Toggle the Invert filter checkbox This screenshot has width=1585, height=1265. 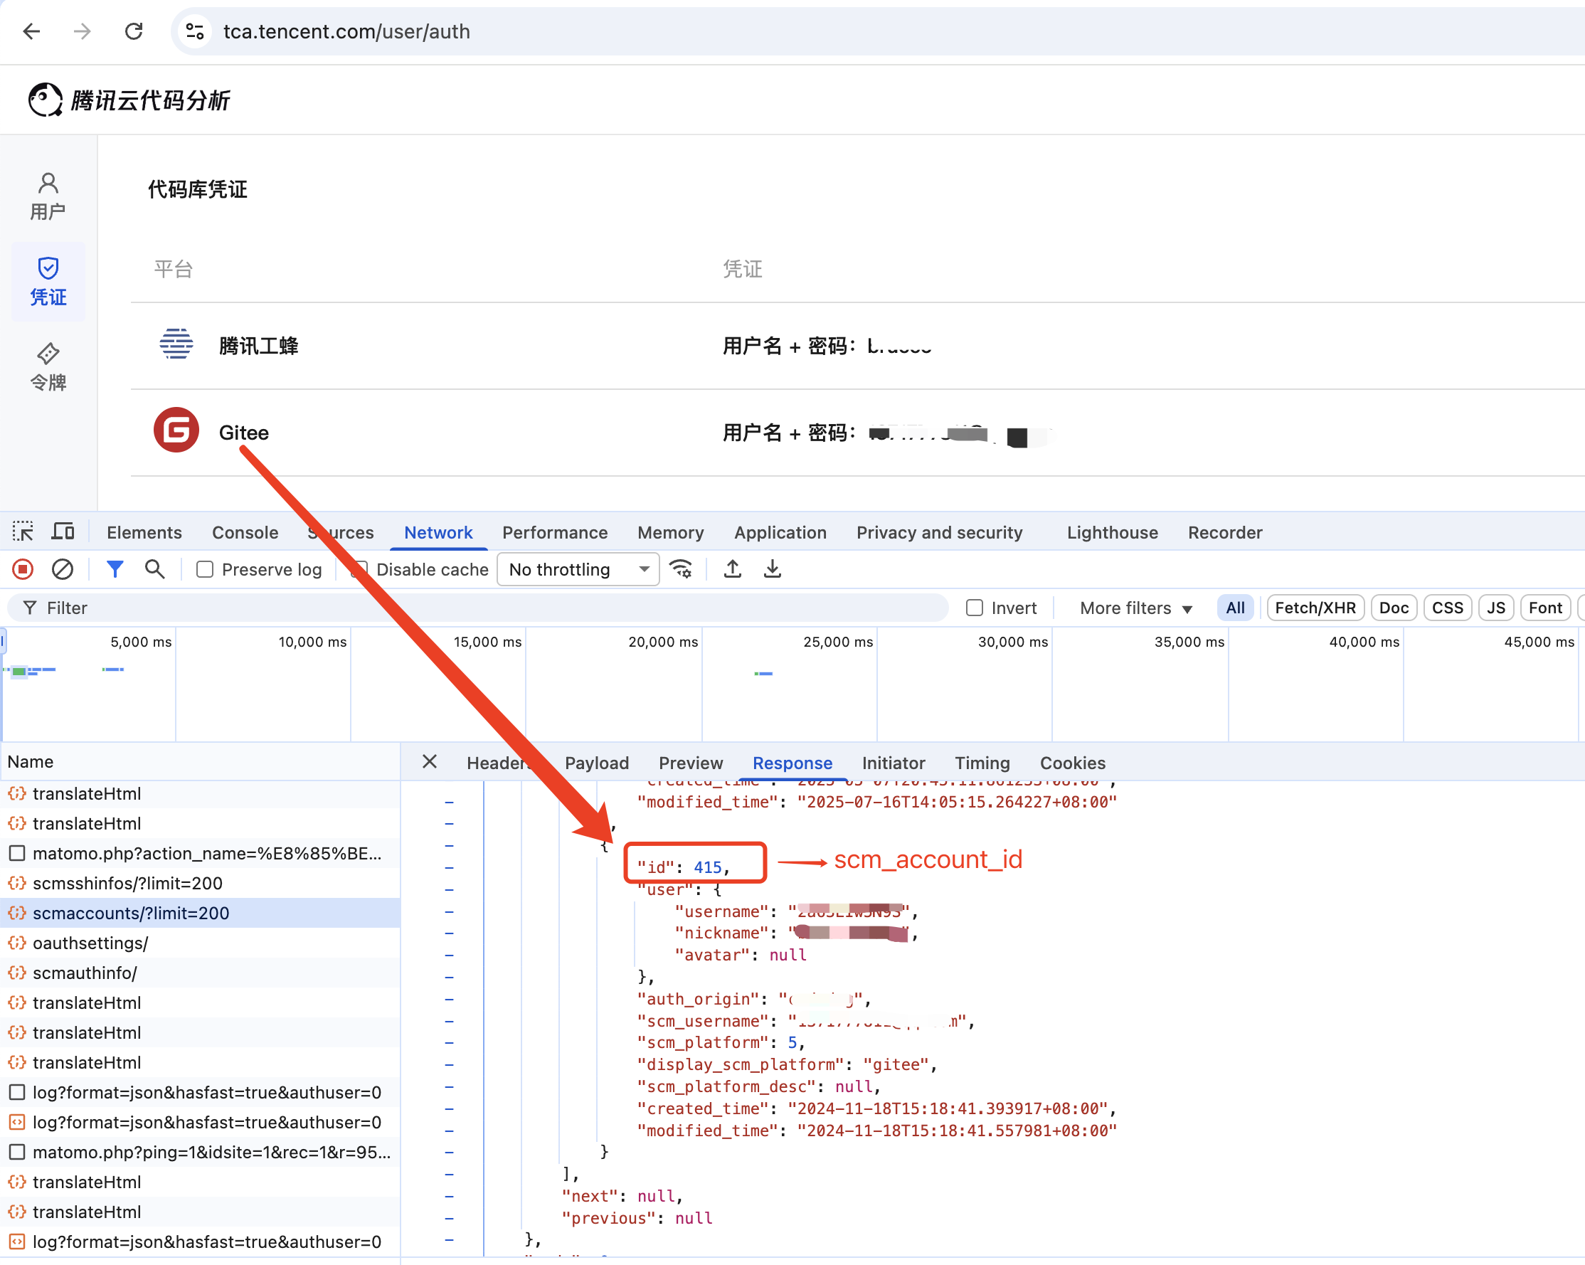tap(974, 608)
